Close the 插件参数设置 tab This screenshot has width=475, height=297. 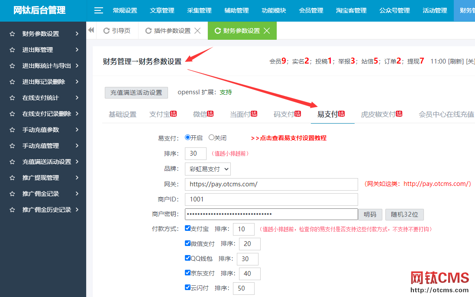[197, 31]
